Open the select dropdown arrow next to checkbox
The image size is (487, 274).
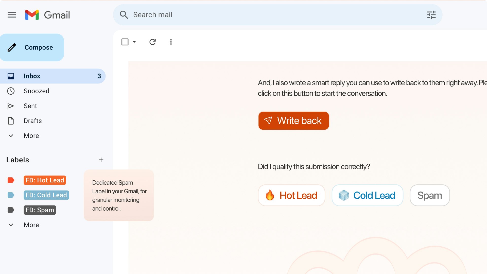(x=134, y=42)
